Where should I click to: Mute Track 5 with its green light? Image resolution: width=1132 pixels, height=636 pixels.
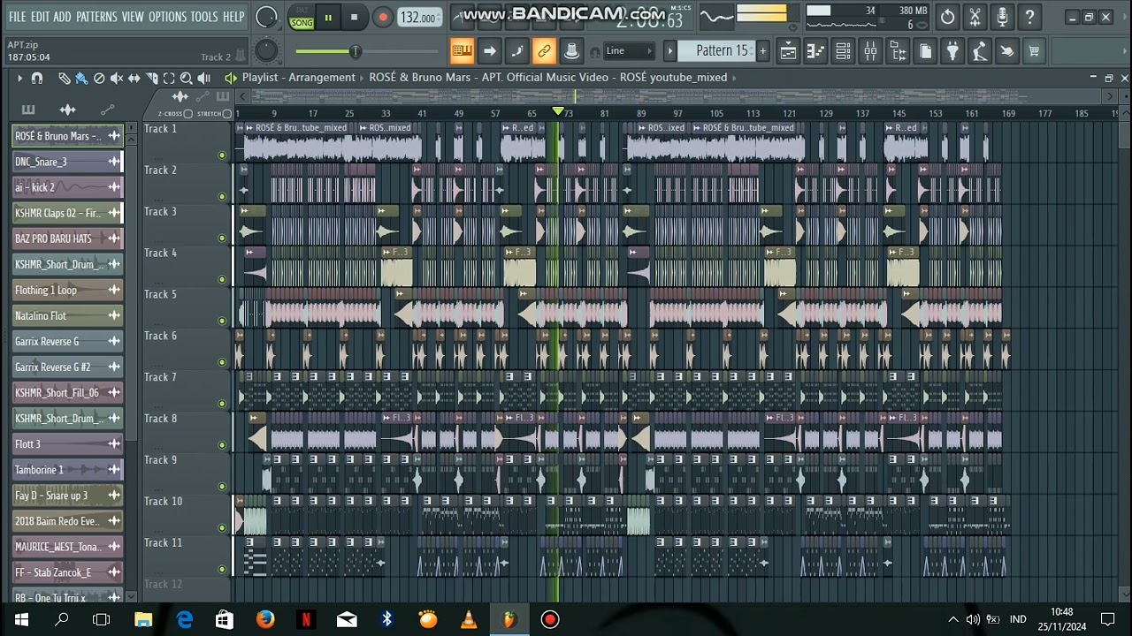pos(222,321)
